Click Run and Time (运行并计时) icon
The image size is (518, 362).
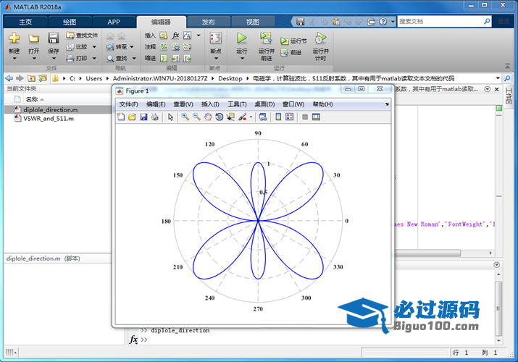320,38
